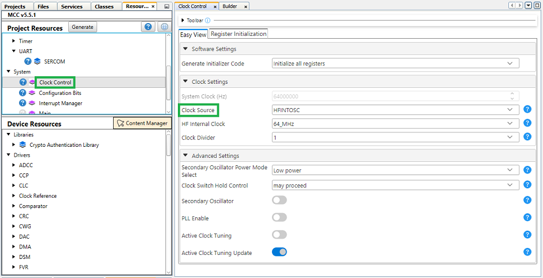
Task: Click the Generate button
Action: click(83, 27)
